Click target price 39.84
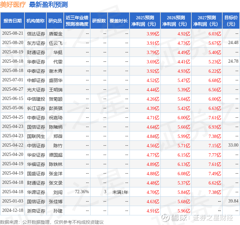 tap(233, 201)
